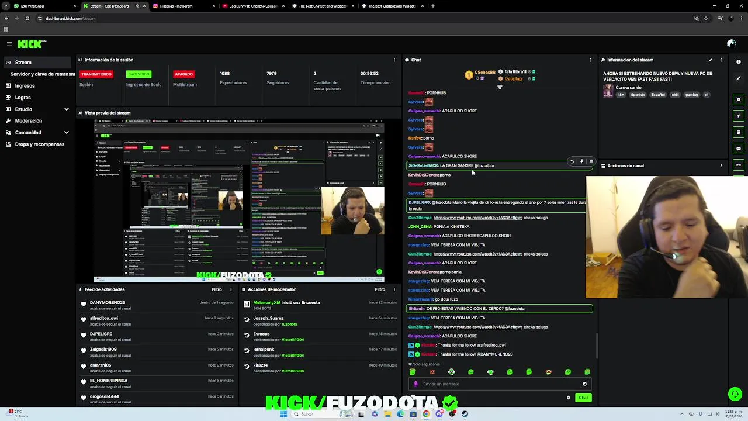
Task: Click the focus frame icon in right toolbar
Action: [x=739, y=99]
